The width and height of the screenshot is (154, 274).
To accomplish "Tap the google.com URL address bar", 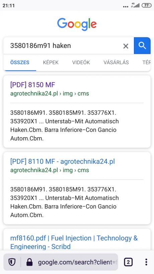I will point(77,262).
